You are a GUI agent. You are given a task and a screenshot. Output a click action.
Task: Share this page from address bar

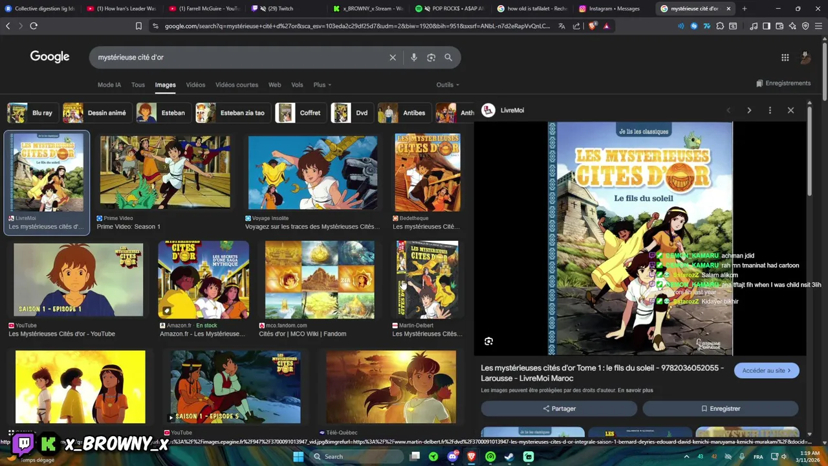[x=576, y=26]
